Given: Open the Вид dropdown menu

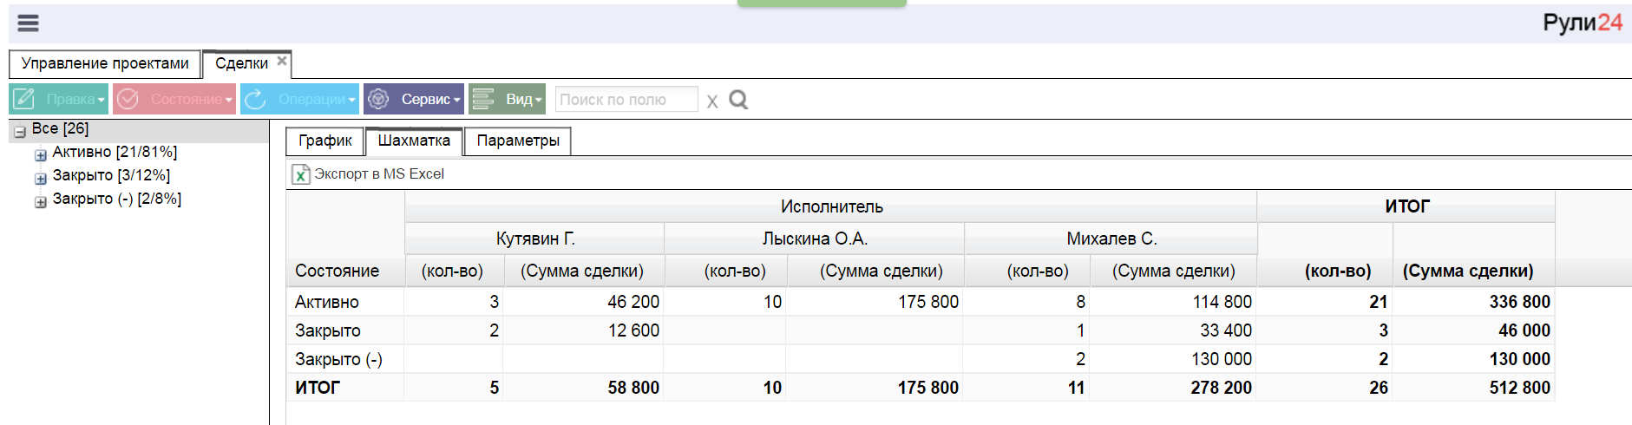Looking at the screenshot, I should tap(507, 99).
